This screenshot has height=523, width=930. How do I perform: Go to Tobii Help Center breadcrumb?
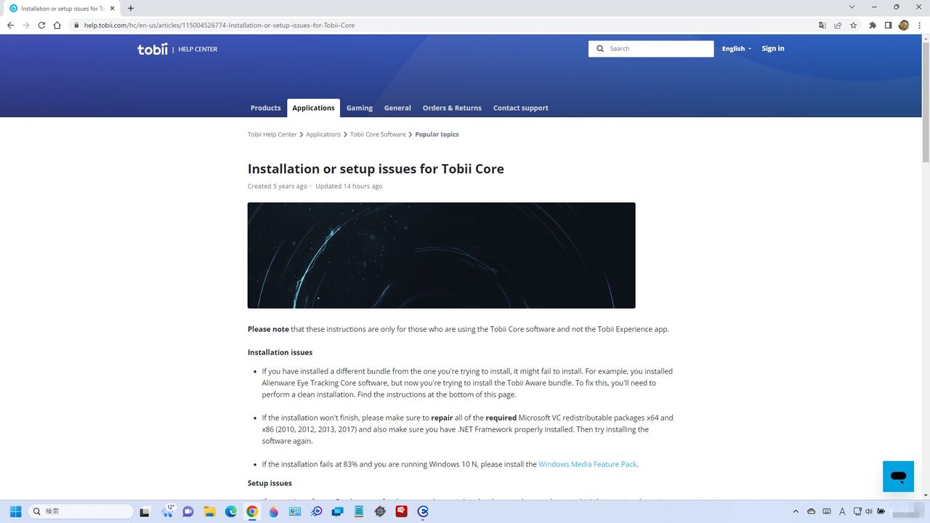(x=272, y=134)
